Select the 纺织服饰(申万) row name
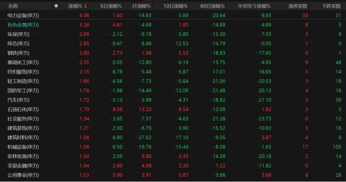Image resolution: width=346 pixels, height=182 pixels. tap(23, 72)
